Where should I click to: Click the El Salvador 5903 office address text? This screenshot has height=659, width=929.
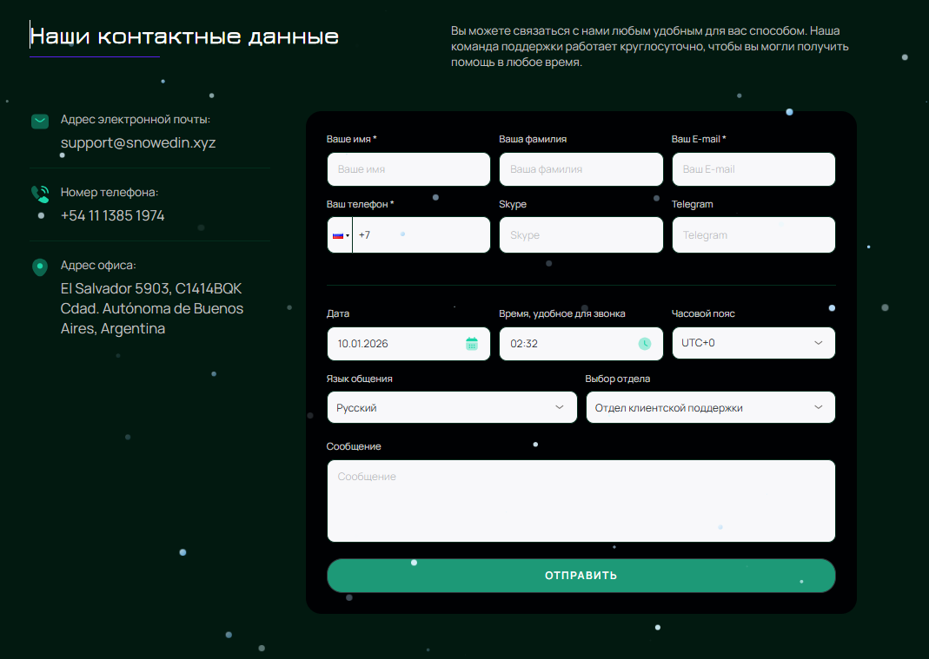point(152,308)
